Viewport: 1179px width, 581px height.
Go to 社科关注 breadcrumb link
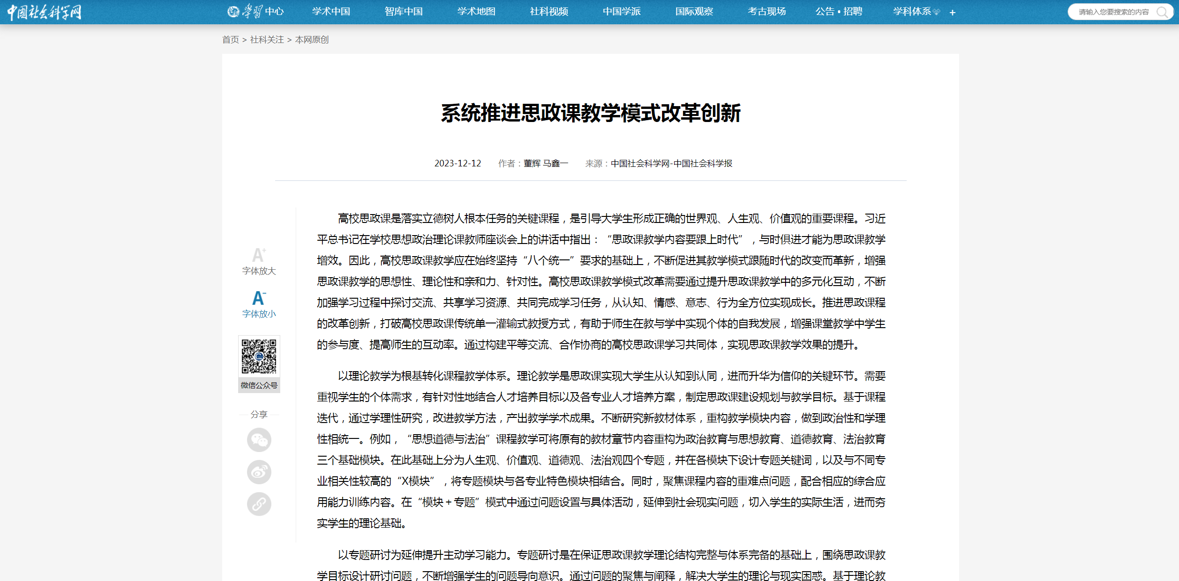click(267, 40)
